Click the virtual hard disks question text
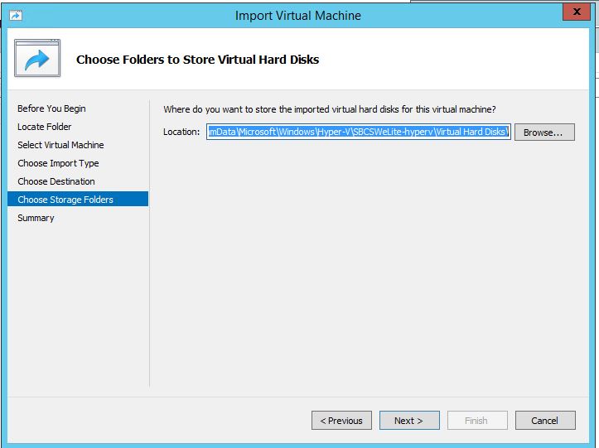This screenshot has width=599, height=448. (x=329, y=109)
